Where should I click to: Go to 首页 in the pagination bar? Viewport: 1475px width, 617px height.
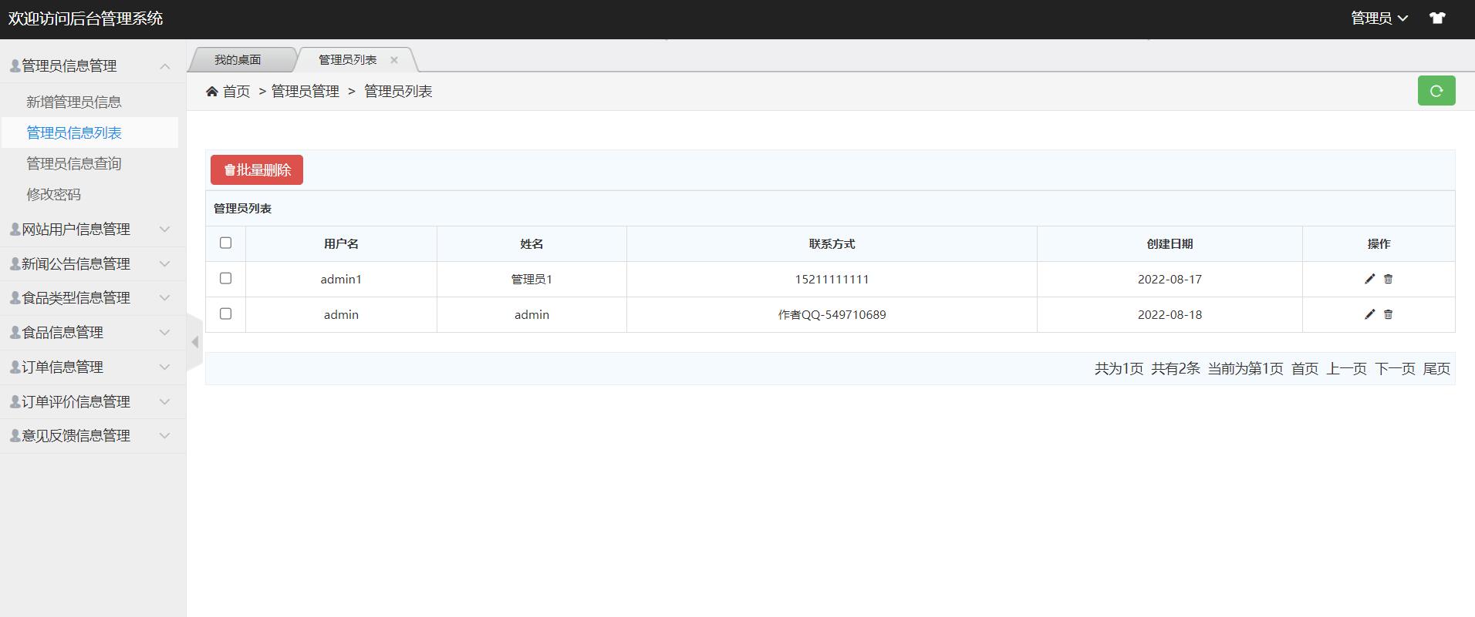pyautogui.click(x=1305, y=369)
